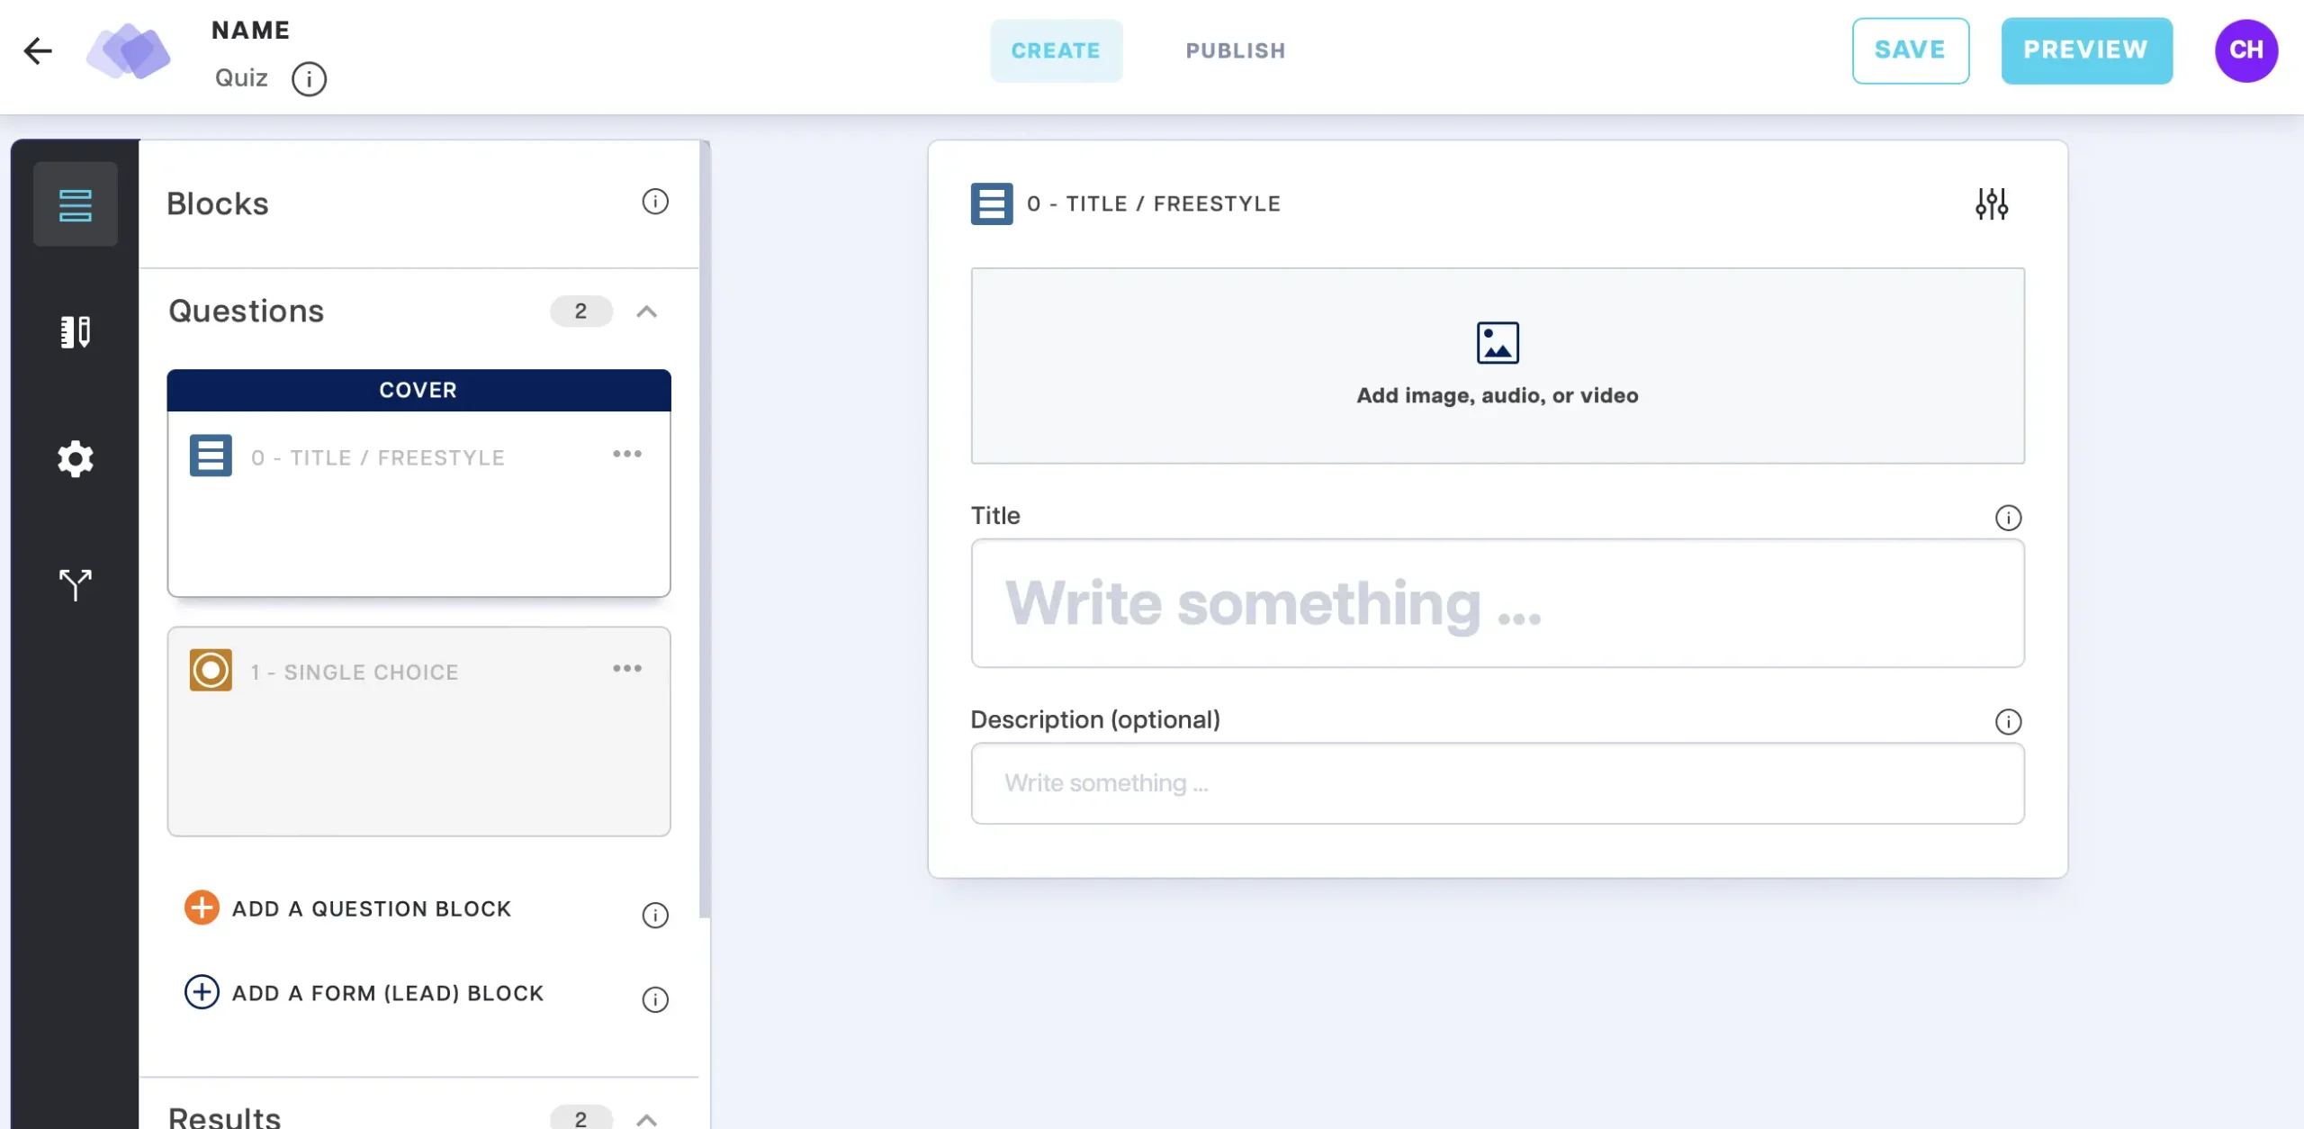Viewport: 2304px width, 1129px height.
Task: Click the blocks panel icon in sidebar
Action: [74, 204]
